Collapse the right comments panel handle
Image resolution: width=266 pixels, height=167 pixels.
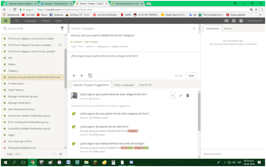click(199, 29)
